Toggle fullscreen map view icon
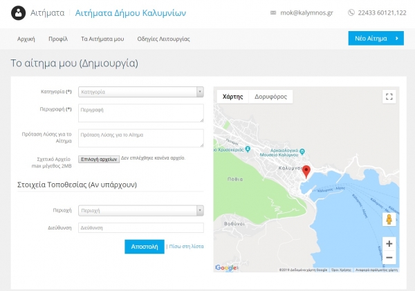This screenshot has width=415, height=291. pyautogui.click(x=389, y=97)
